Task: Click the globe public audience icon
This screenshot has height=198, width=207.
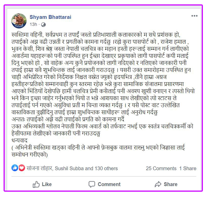Action: point(43,24)
